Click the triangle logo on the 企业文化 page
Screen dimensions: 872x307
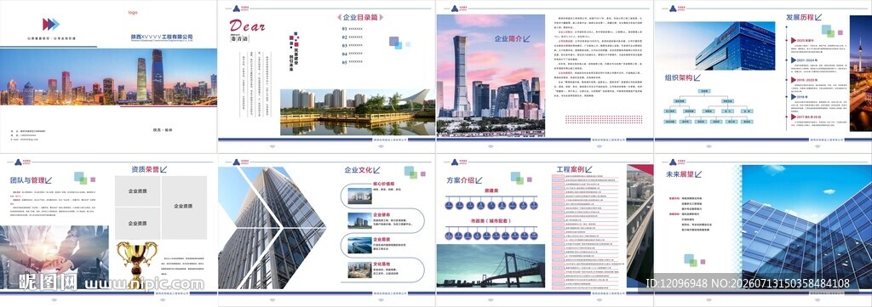238,162
